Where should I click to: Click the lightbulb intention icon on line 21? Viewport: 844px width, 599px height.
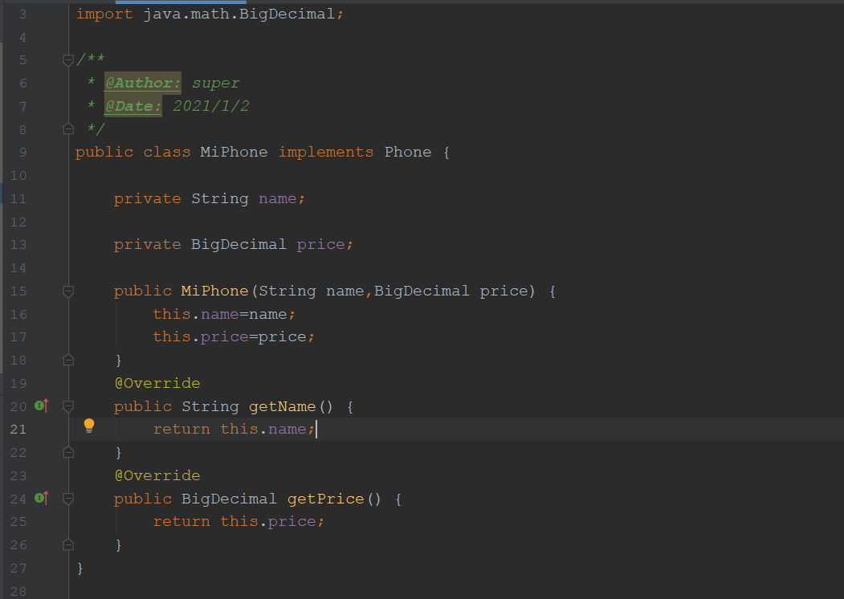click(x=89, y=426)
